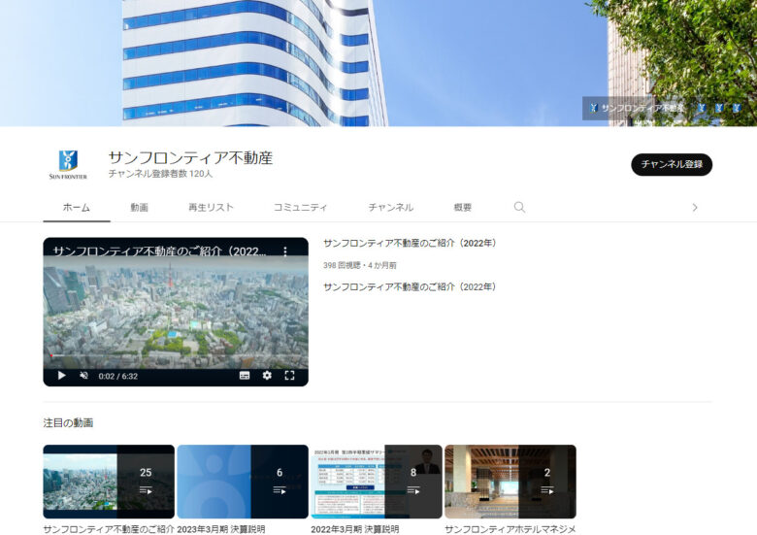
Task: Click the video title overlay inside the player
Action: pos(159,251)
